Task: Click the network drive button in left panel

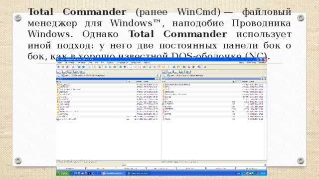Action: [82, 72]
